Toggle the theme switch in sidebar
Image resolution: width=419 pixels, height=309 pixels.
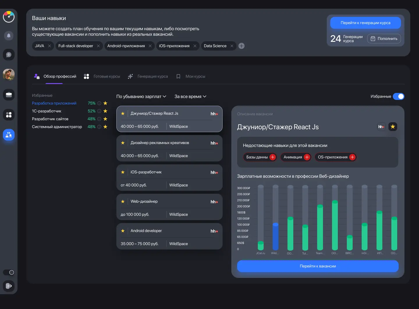(9, 272)
